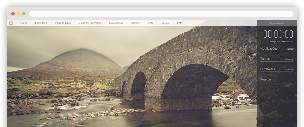Select Folhas de Obra in menu bar
The width and height of the screenshot is (304, 127).
[x=62, y=23]
